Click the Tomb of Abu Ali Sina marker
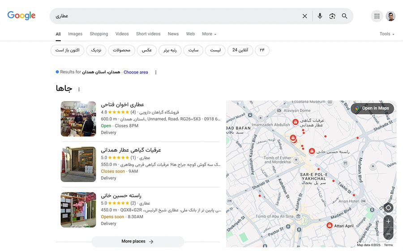Screen dimensions: 403x251 click(298, 217)
